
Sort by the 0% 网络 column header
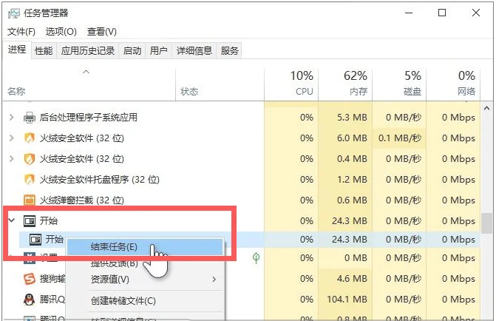(453, 85)
